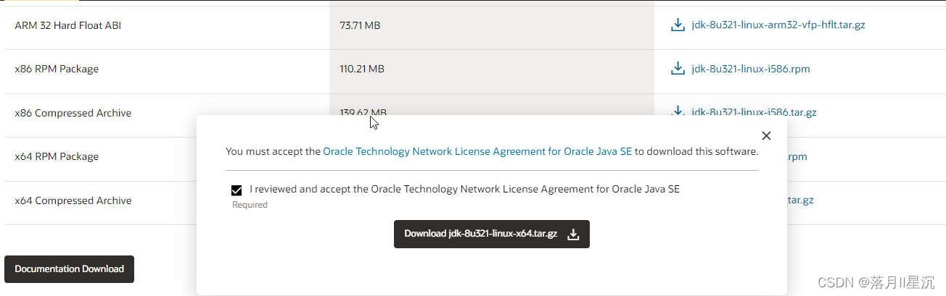
Task: Open jdk-8u321-linux-arm32-vfp-hflt.tar.gz download link
Action: coord(778,25)
